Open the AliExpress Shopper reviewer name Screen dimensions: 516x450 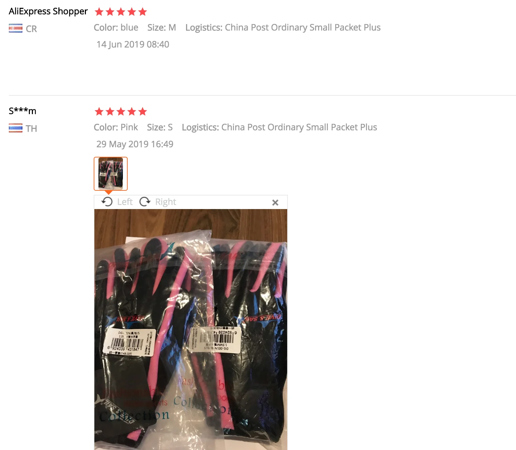pyautogui.click(x=48, y=12)
